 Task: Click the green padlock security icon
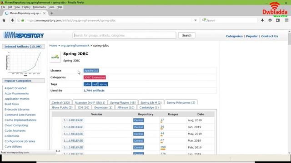click(x=23, y=20)
